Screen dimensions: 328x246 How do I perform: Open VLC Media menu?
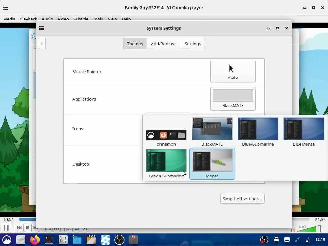9,19
